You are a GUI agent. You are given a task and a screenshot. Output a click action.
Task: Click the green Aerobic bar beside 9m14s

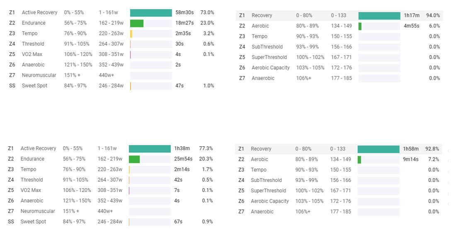(359, 160)
